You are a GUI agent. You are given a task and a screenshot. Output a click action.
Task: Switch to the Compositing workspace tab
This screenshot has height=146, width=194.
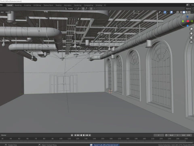(x=89, y=5)
